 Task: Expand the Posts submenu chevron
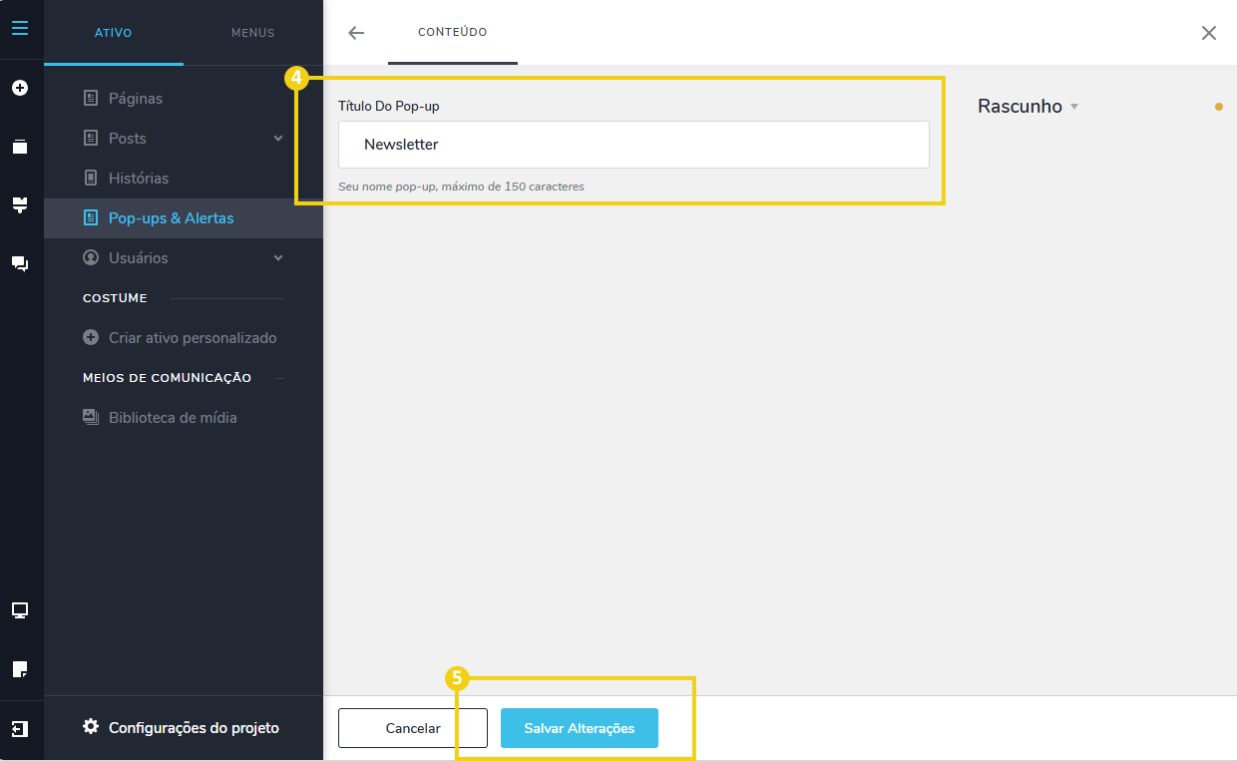pos(278,139)
